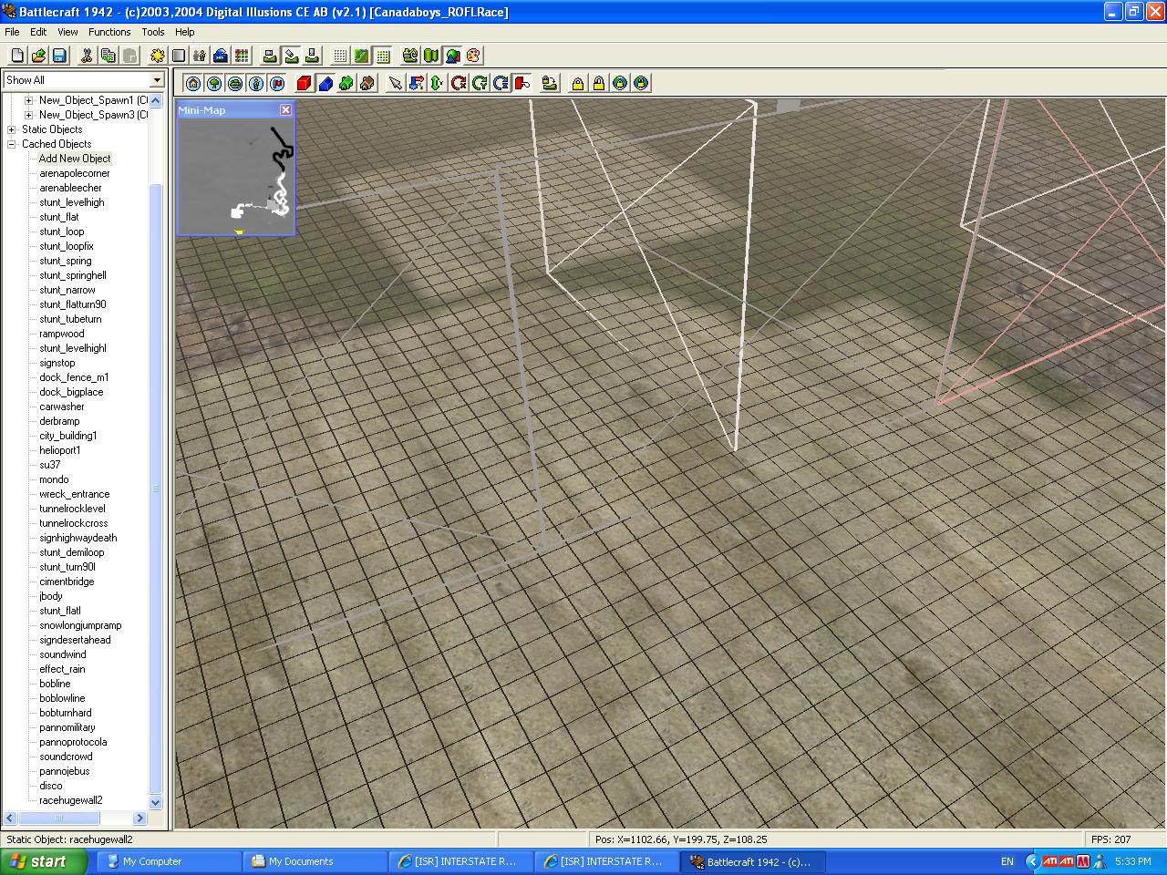This screenshot has height=875, width=1167.
Task: Save the map with the floppy disk icon
Action: click(x=59, y=56)
